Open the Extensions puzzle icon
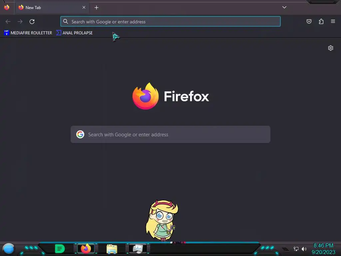Image resolution: width=341 pixels, height=256 pixels. coord(321,21)
